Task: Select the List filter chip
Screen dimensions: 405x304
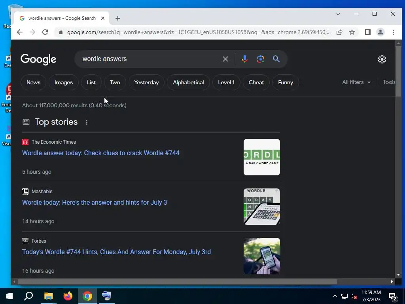Action: (91, 82)
